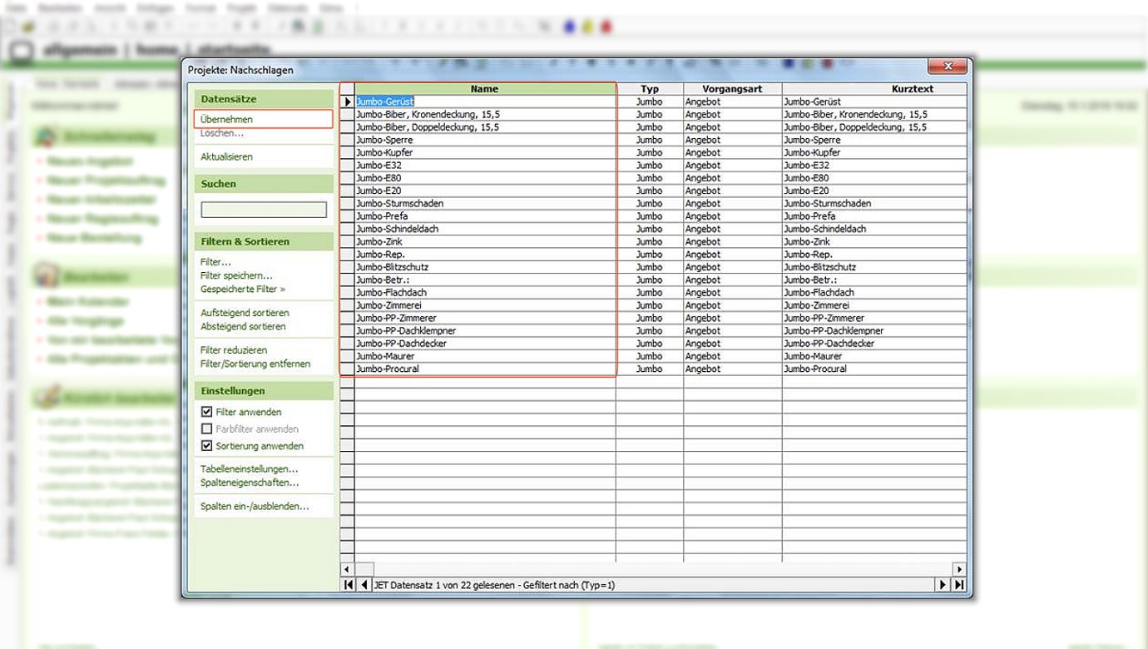This screenshot has height=649, width=1148.
Task: Click the row selector arrow for Jumbo-Gerüst
Action: pos(348,102)
